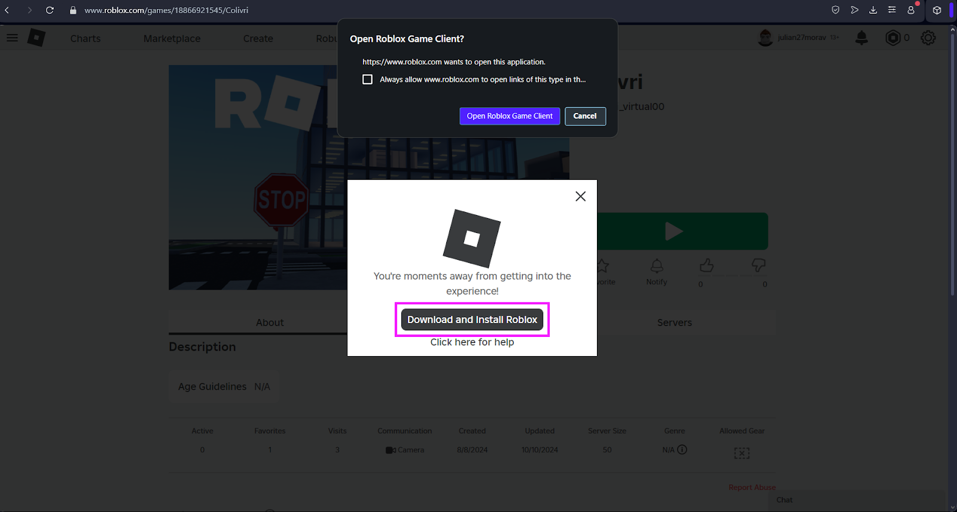Click Download and Install Roblox button

pyautogui.click(x=472, y=320)
